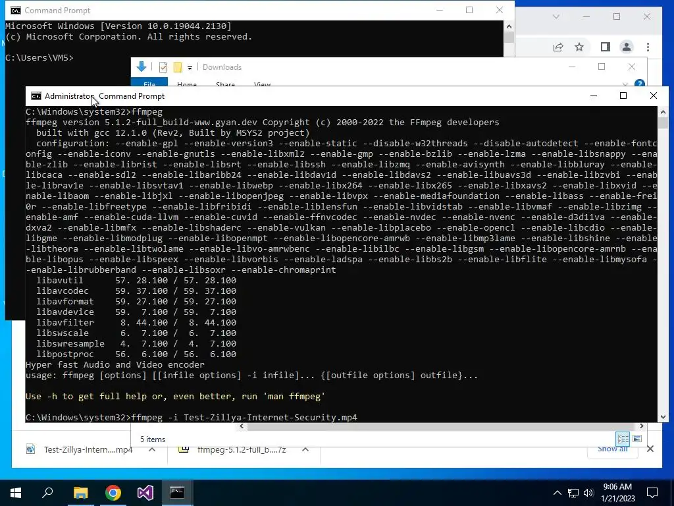Viewport: 674px width, 506px height.
Task: Close the Chrome downloads bar
Action: coord(650,449)
